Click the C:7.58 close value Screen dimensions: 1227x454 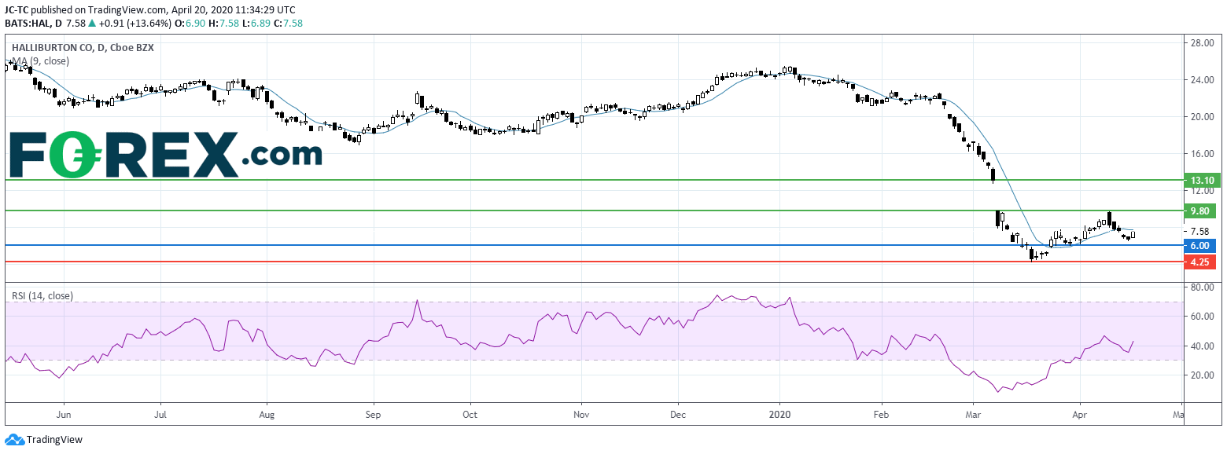(289, 23)
